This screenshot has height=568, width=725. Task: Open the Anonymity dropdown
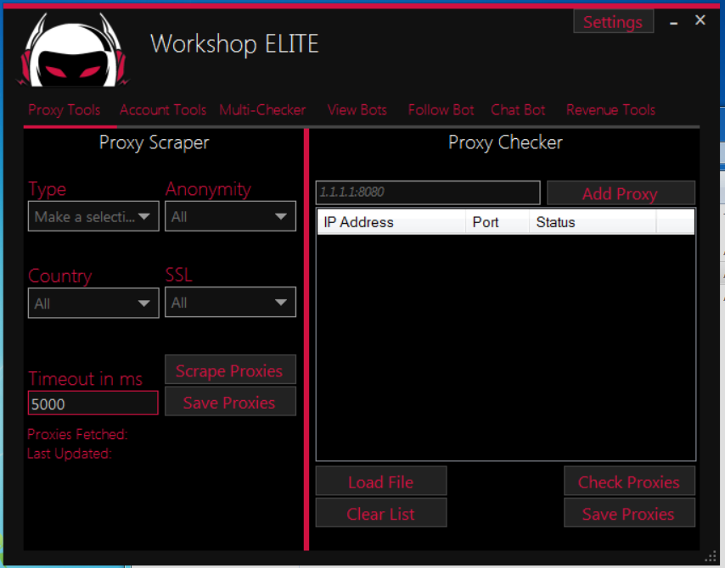point(230,217)
